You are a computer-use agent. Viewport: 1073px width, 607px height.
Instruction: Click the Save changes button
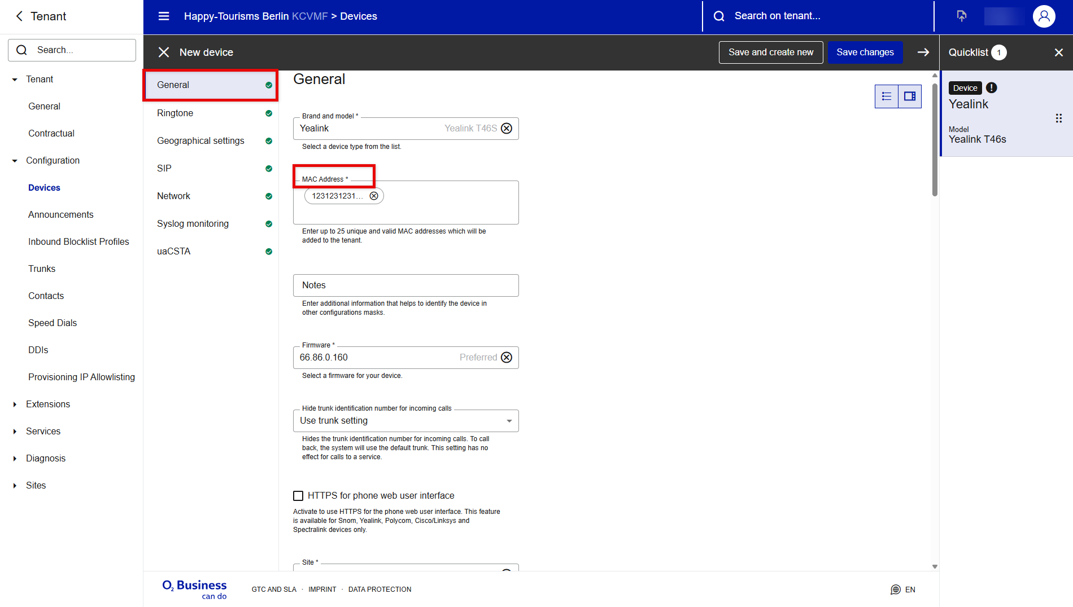(865, 52)
